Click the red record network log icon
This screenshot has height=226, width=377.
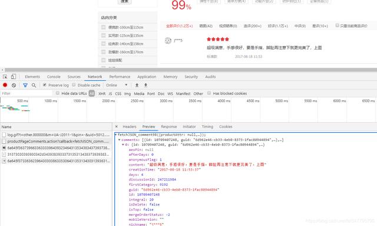pyautogui.click(x=5, y=85)
